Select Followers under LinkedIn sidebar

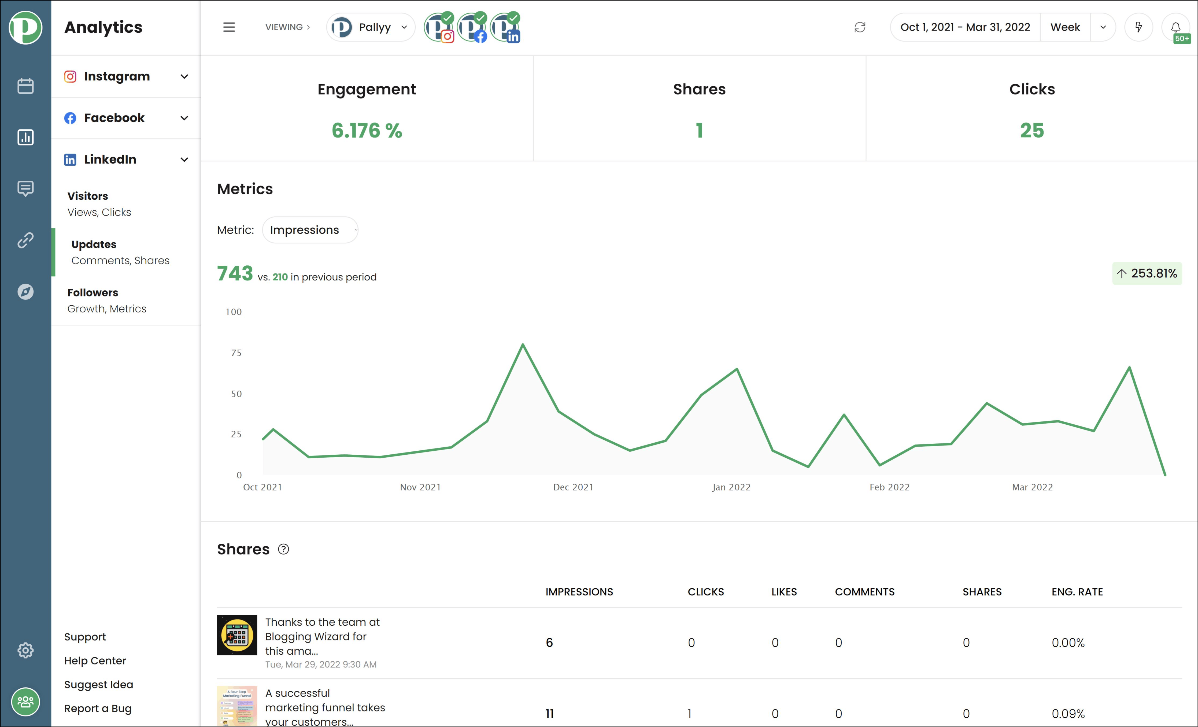(93, 292)
